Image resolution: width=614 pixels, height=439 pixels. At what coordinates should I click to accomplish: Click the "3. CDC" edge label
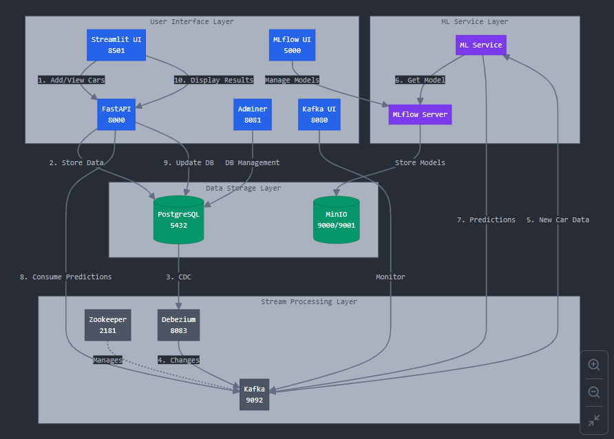179,277
